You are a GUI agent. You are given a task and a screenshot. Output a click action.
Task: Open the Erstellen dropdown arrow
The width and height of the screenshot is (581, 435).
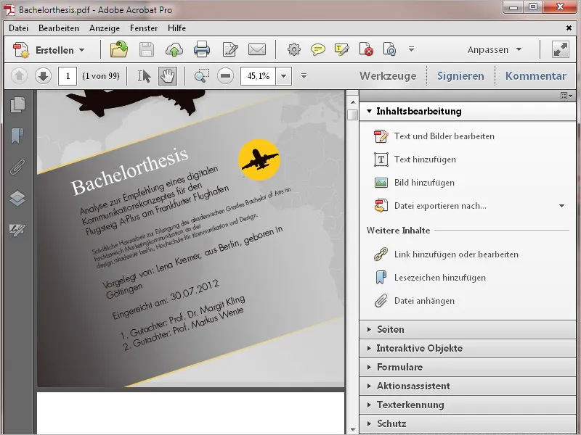pos(82,50)
